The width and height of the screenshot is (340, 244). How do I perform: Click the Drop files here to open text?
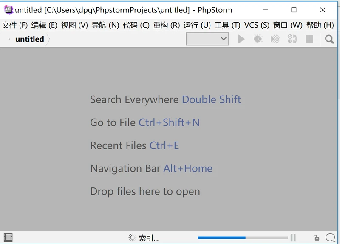145,191
